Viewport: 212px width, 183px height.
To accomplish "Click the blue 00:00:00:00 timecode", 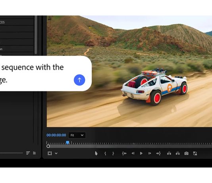I will pyautogui.click(x=56, y=135).
